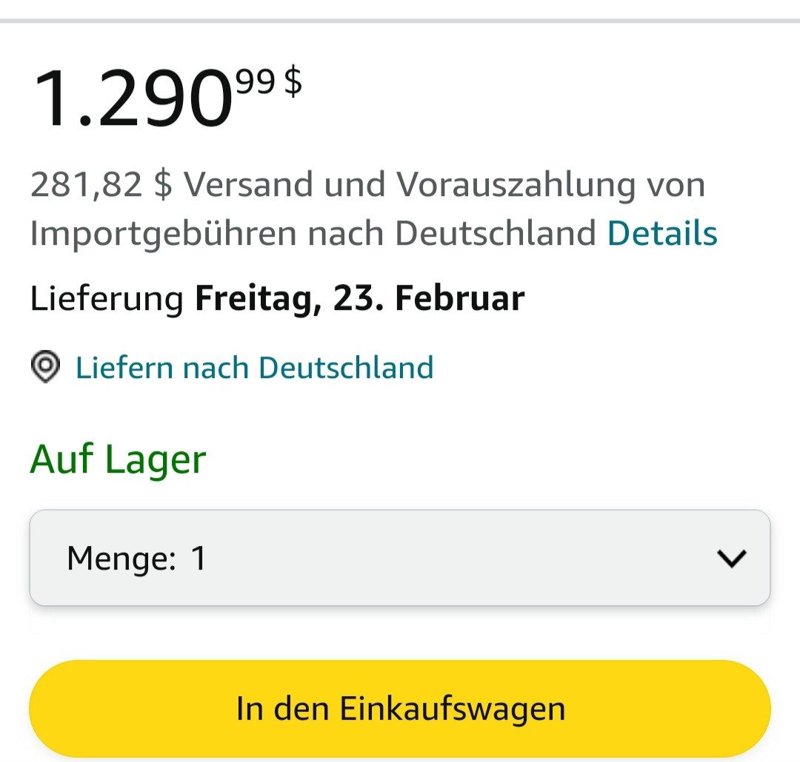800x762 pixels.
Task: Click the location pin icon
Action: point(45,367)
